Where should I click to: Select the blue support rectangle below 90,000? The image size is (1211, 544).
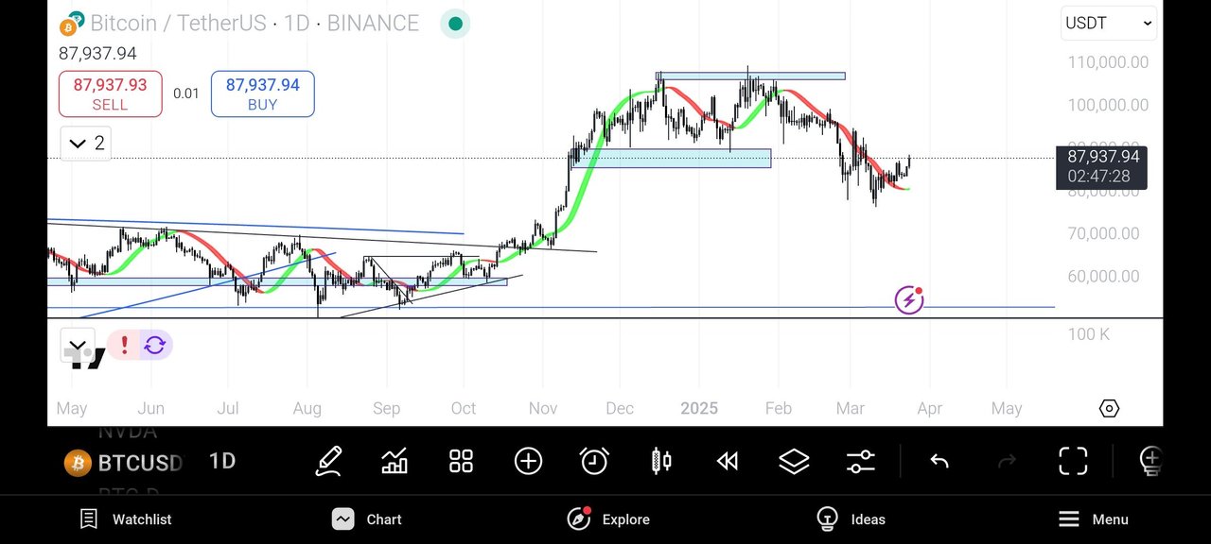pos(671,159)
